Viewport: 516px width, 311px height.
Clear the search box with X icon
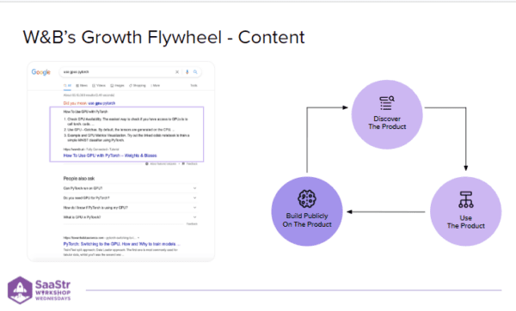click(x=177, y=72)
